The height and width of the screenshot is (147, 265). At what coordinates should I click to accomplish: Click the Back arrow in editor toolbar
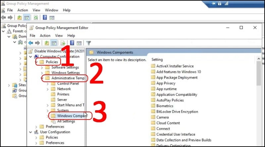[31, 43]
